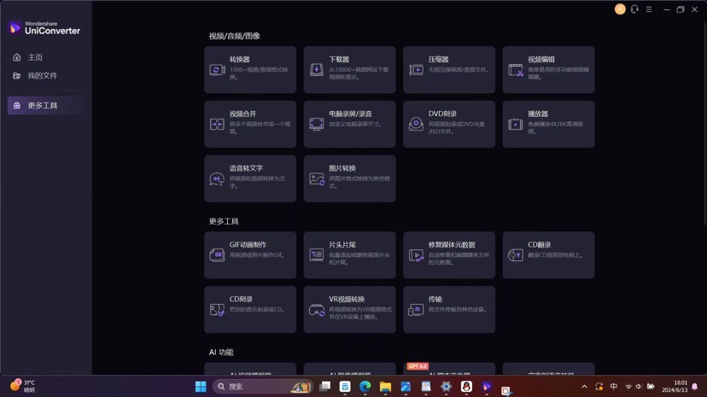
Task: Open the VR视频转换 converter
Action: pos(349,309)
